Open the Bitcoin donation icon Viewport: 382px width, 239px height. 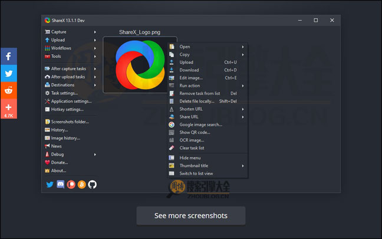(81, 184)
